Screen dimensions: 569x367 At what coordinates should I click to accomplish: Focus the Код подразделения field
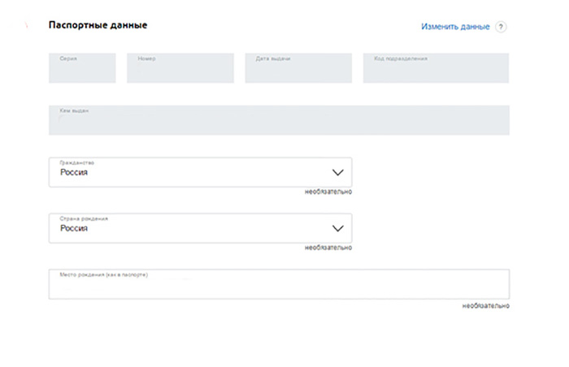coord(436,68)
